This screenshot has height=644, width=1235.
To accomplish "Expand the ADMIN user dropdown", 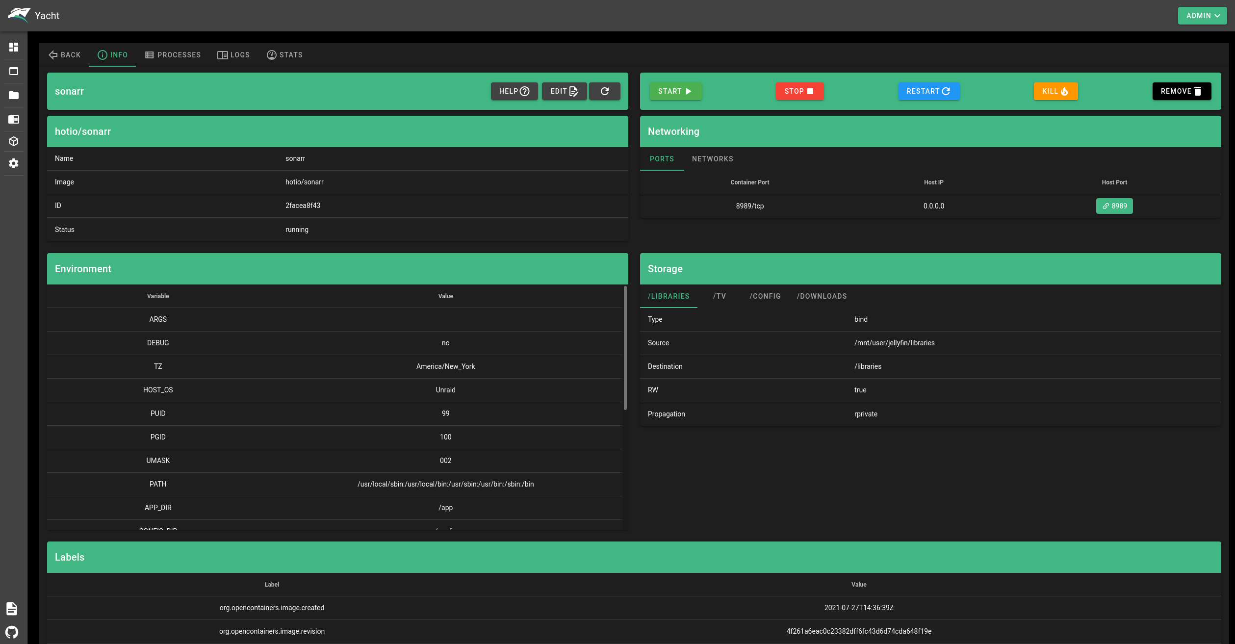I will [x=1202, y=16].
